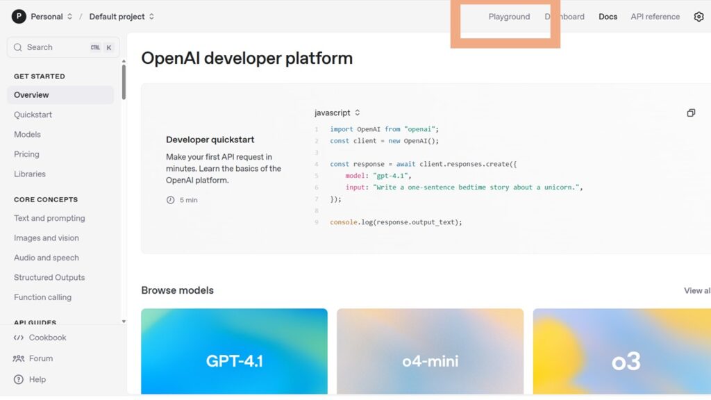The height and width of the screenshot is (400, 711).
Task: Click the search magnifier icon
Action: click(x=17, y=47)
